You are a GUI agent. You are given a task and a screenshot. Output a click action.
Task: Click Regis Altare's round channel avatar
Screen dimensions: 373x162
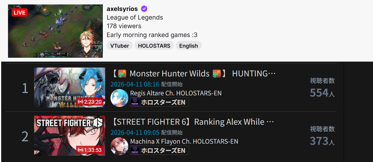point(119,98)
